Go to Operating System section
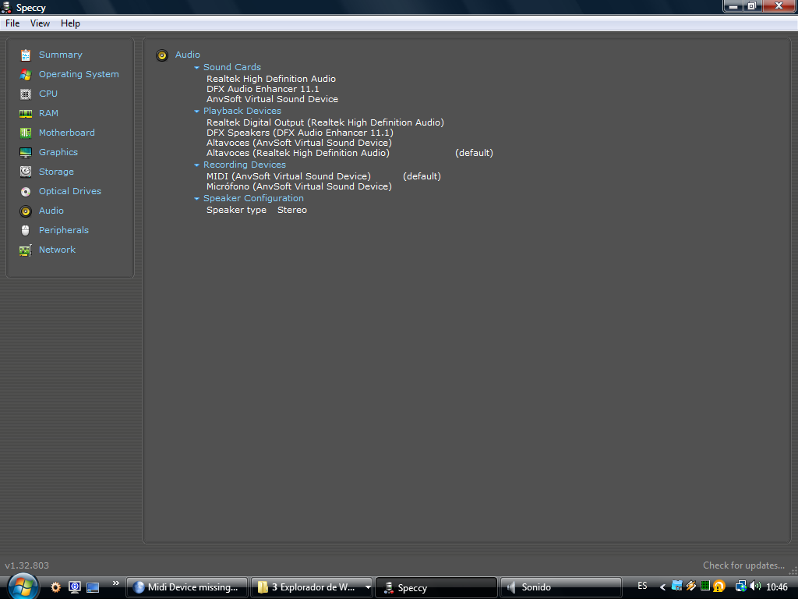 79,74
